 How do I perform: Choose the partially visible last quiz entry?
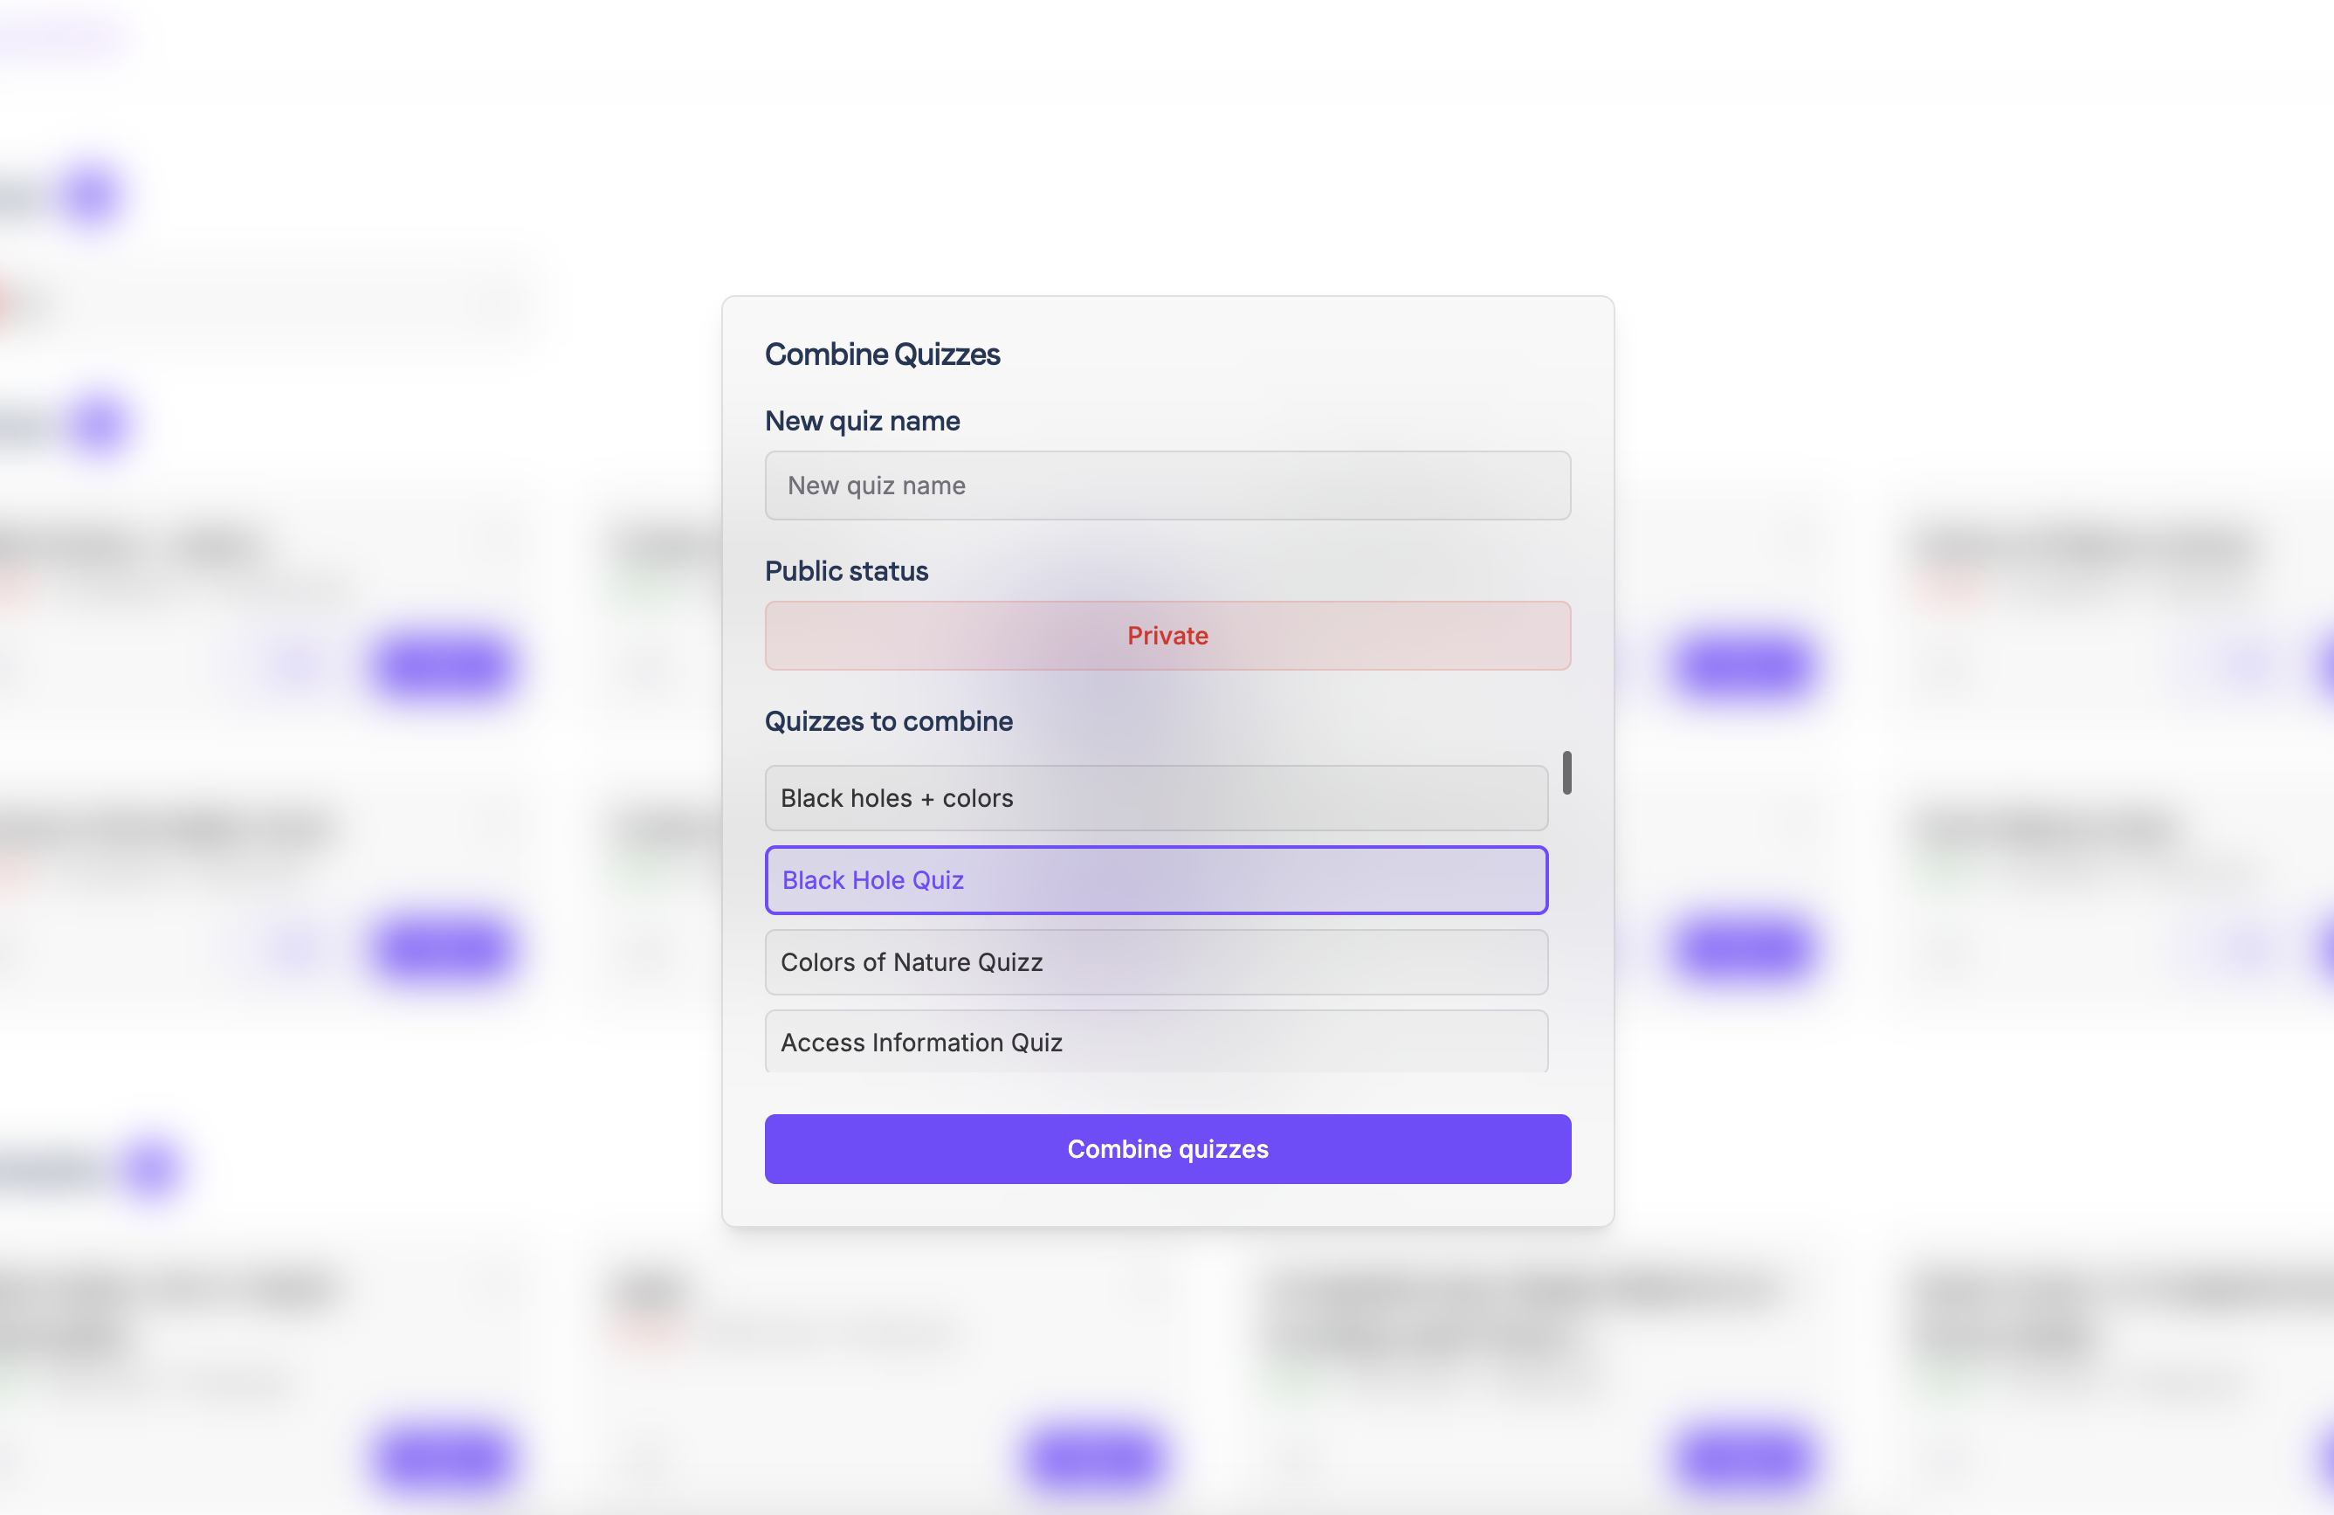coord(1155,1042)
